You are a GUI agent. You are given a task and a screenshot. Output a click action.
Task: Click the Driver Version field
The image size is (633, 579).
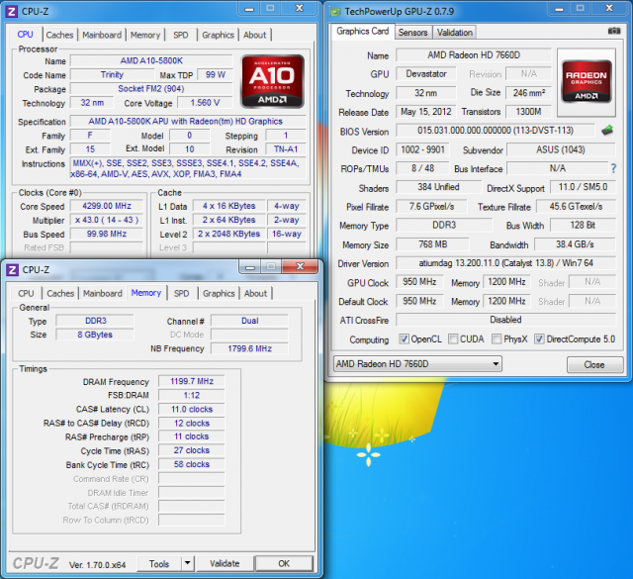(x=505, y=263)
